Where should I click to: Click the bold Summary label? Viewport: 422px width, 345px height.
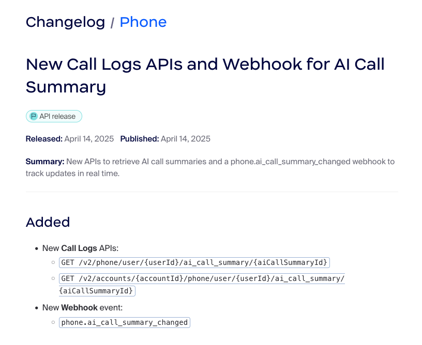tap(45, 162)
